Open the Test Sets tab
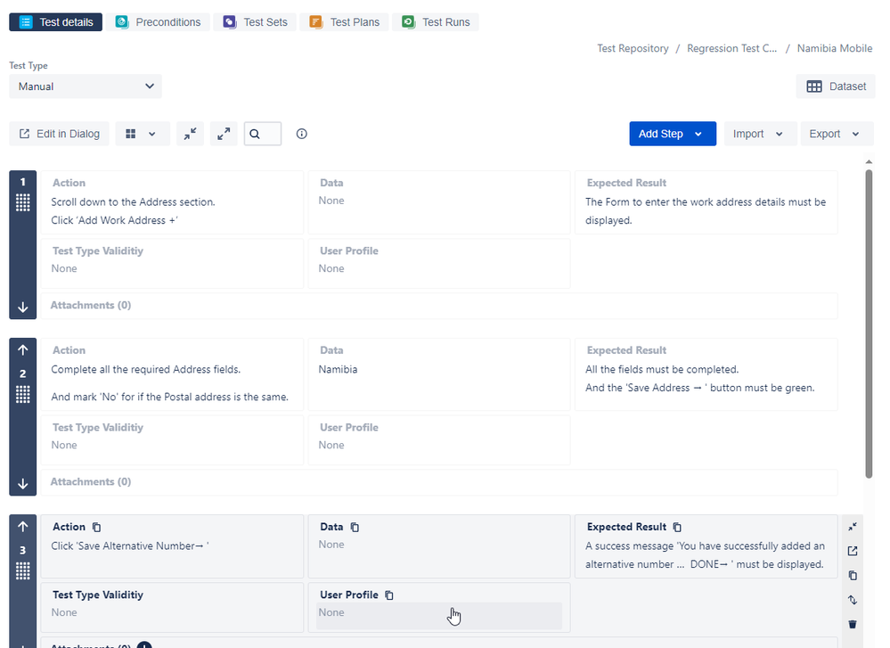This screenshot has width=890, height=648. tap(256, 22)
